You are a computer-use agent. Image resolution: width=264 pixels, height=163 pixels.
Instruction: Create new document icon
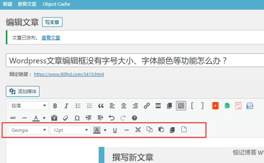(184, 130)
